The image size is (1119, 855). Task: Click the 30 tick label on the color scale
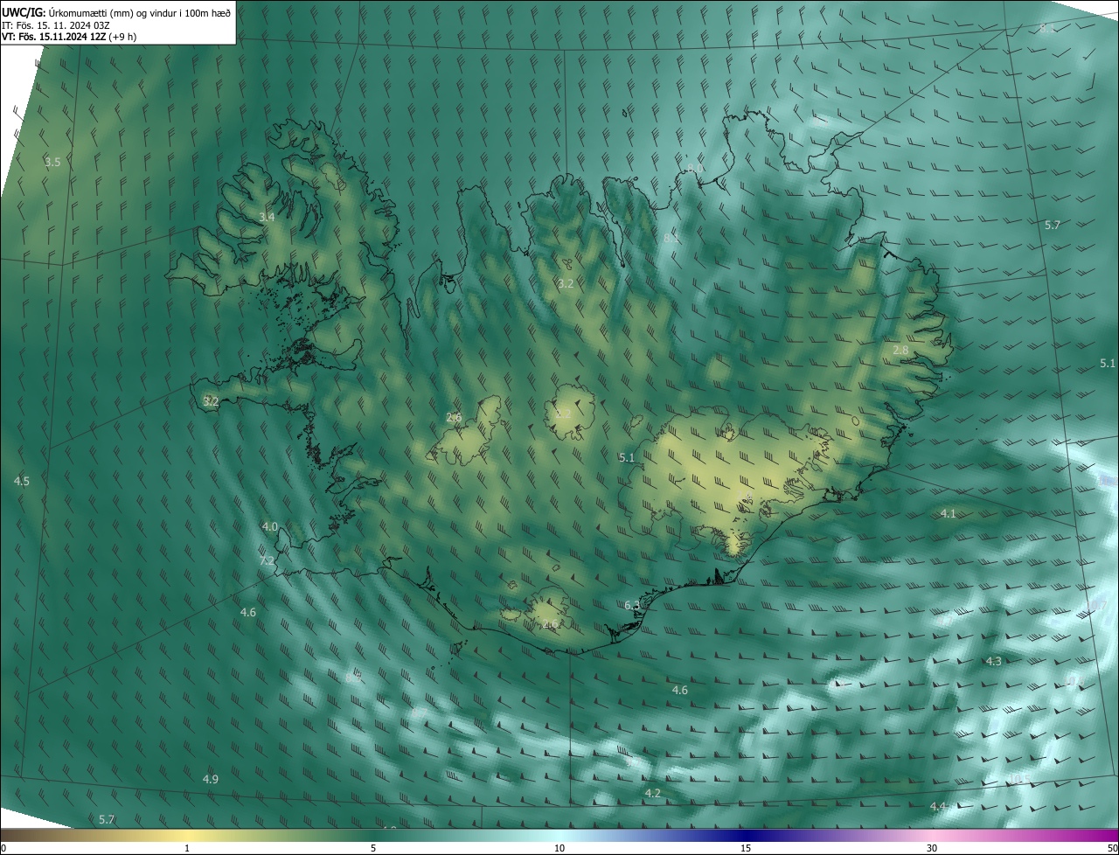[x=932, y=848]
